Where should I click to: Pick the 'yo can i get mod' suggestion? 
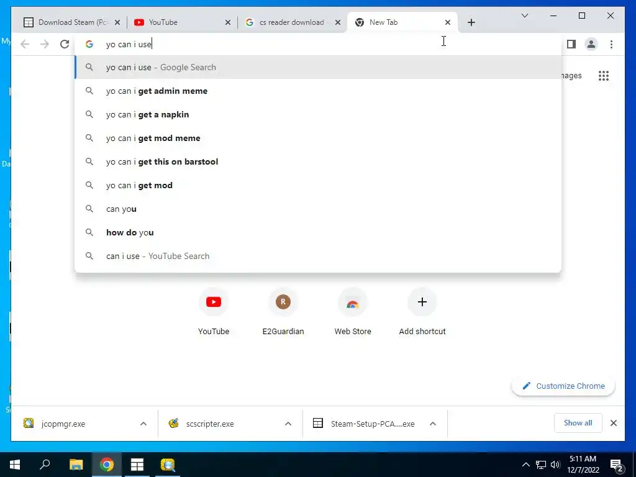point(318,185)
